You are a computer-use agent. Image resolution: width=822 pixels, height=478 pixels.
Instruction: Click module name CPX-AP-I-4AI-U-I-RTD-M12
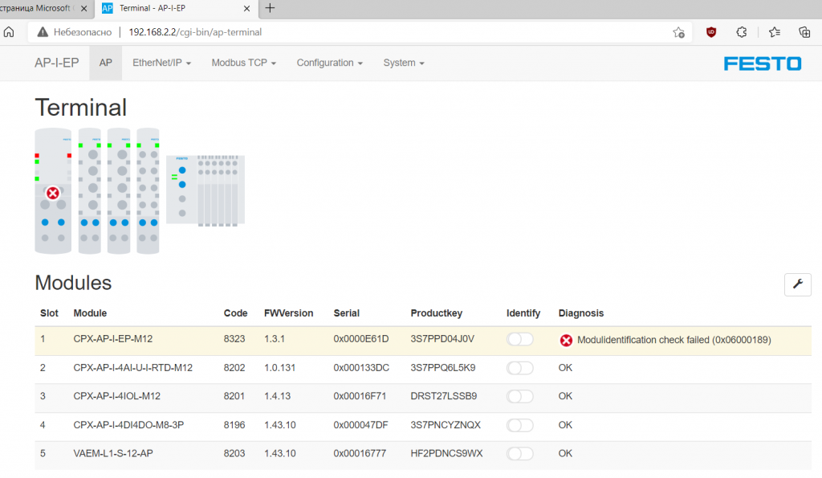pos(132,368)
